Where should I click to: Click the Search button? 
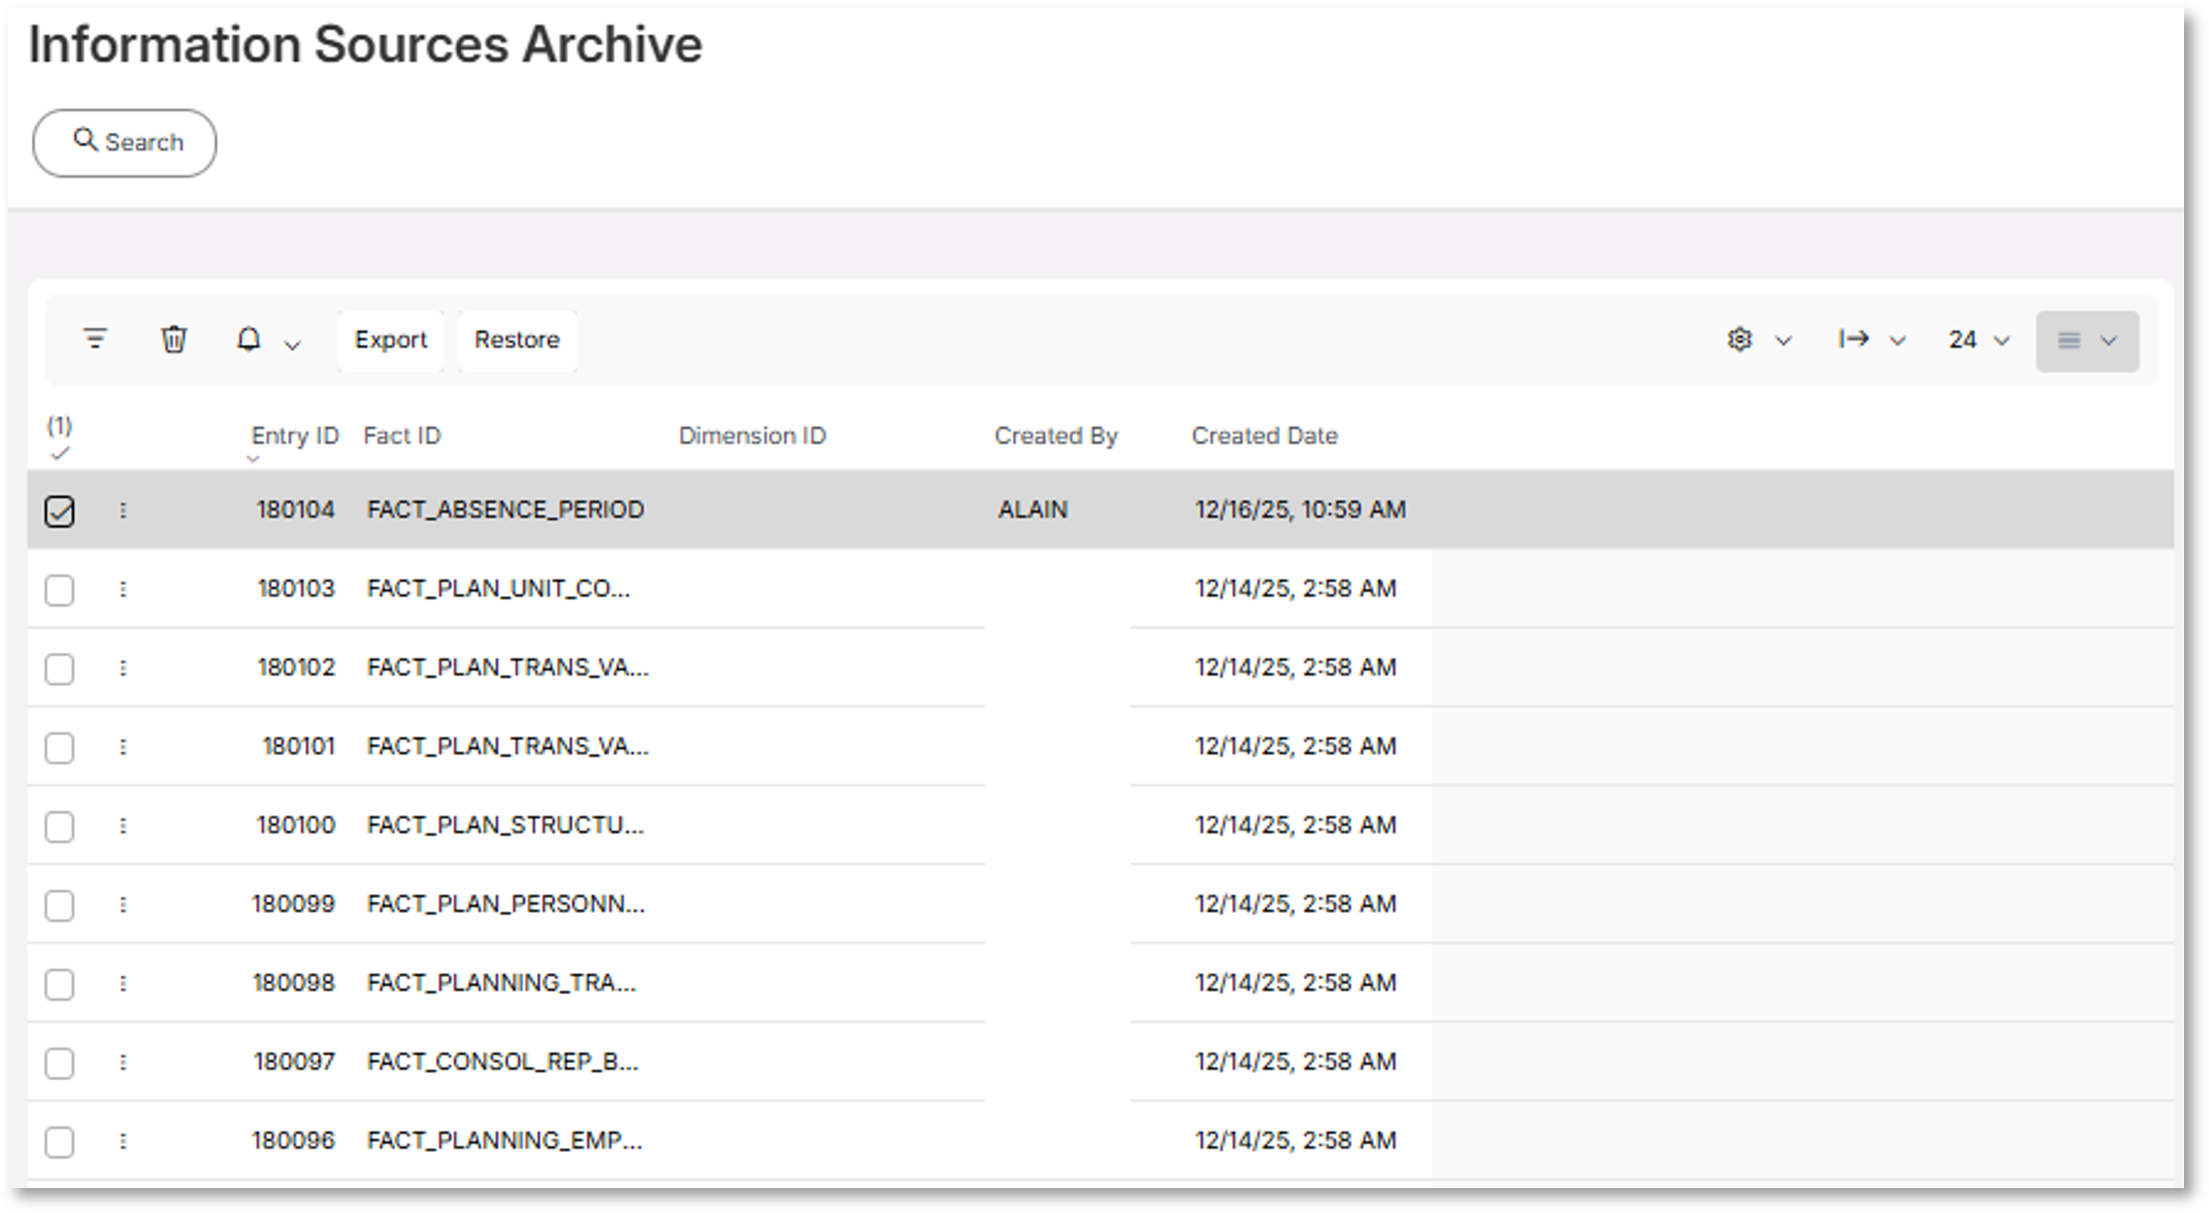(x=124, y=142)
